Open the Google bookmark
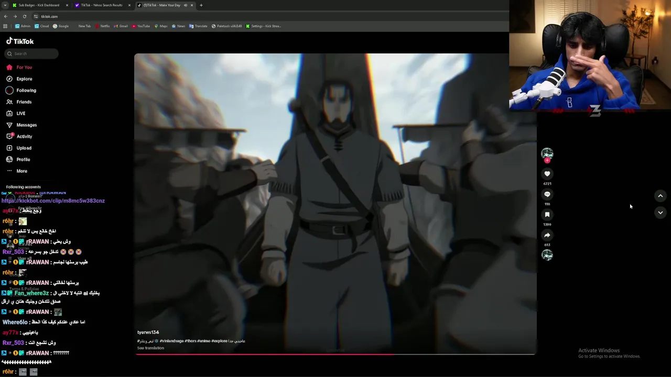The height and width of the screenshot is (377, 671). tap(61, 26)
